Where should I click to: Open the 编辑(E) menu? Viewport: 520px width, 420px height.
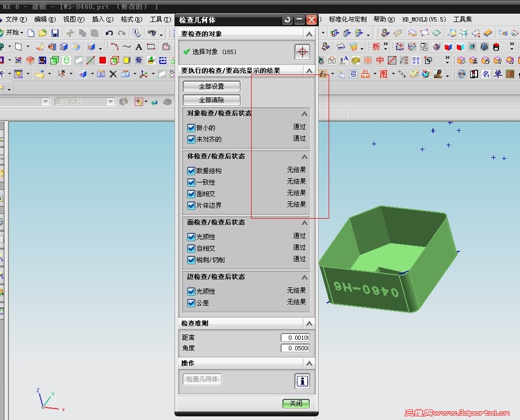click(45, 19)
